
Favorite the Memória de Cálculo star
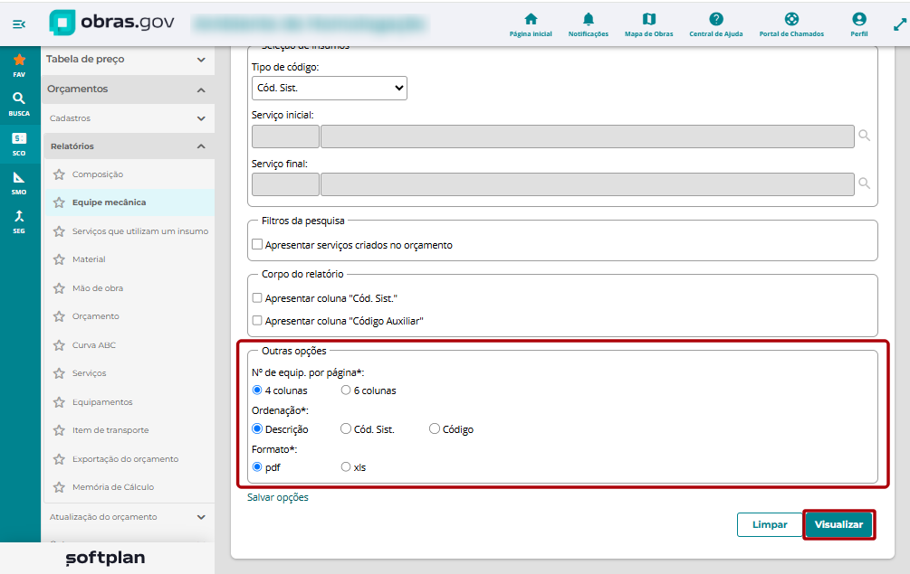pos(59,487)
